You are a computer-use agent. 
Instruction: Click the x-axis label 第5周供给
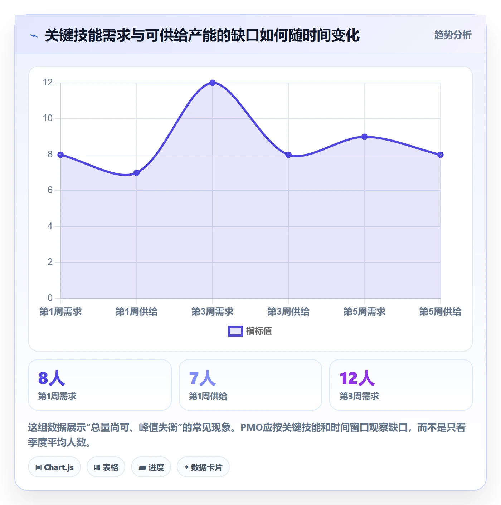[440, 312]
